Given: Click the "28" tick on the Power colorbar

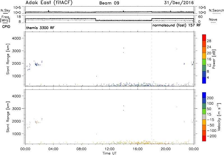Looking at the screenshot, I should coord(209,41).
